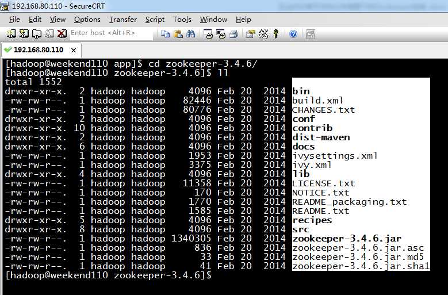Click README.txt file name
The image size is (448, 295).
pos(320,210)
